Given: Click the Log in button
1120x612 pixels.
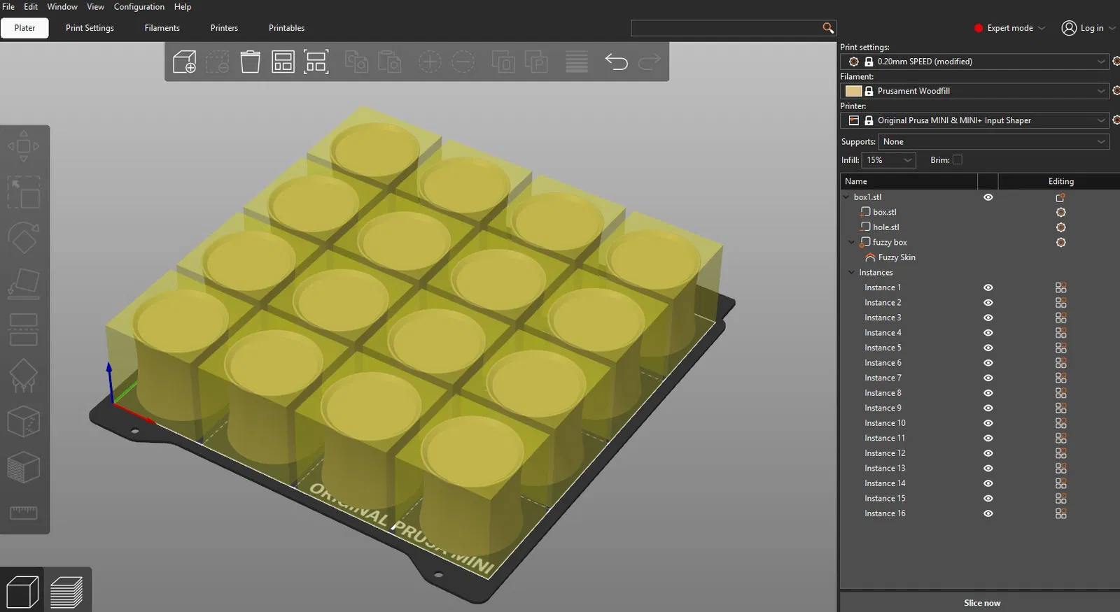Looking at the screenshot, I should 1088,28.
